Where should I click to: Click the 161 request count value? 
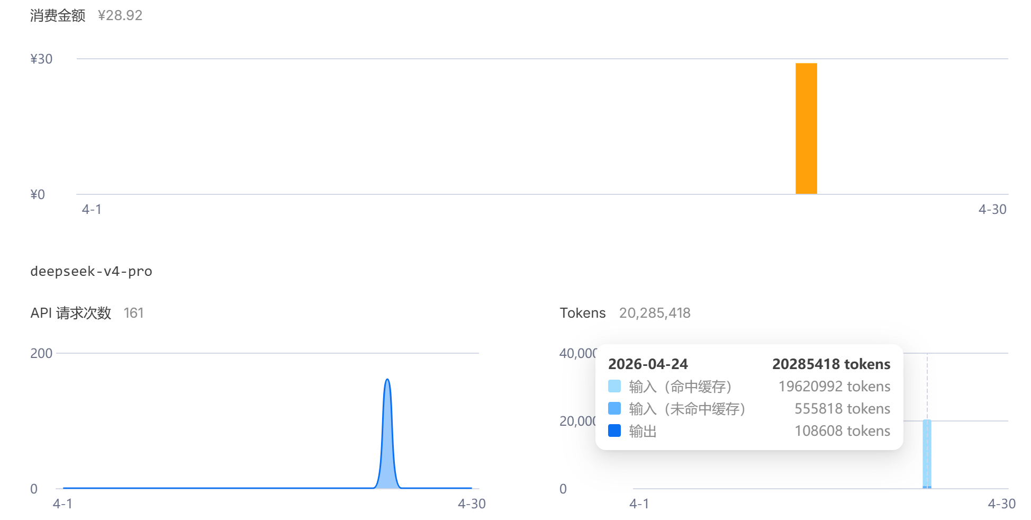pyautogui.click(x=133, y=313)
